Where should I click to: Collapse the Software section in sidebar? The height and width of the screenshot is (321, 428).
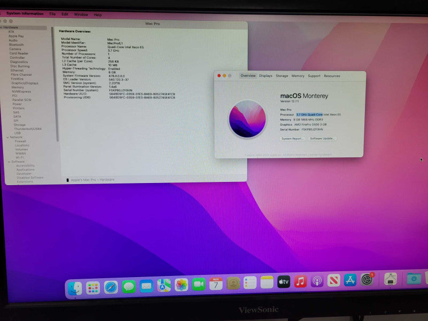tap(9, 162)
